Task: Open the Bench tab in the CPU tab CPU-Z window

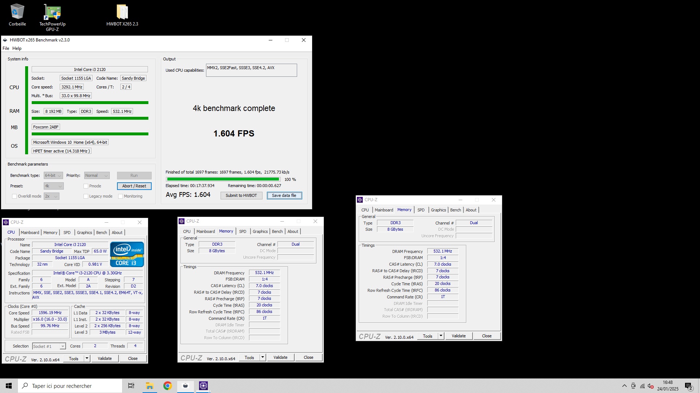Action: [102, 233]
